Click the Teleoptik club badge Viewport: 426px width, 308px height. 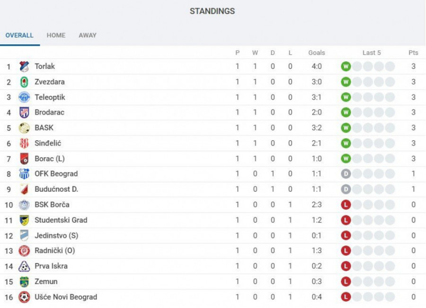tap(24, 97)
